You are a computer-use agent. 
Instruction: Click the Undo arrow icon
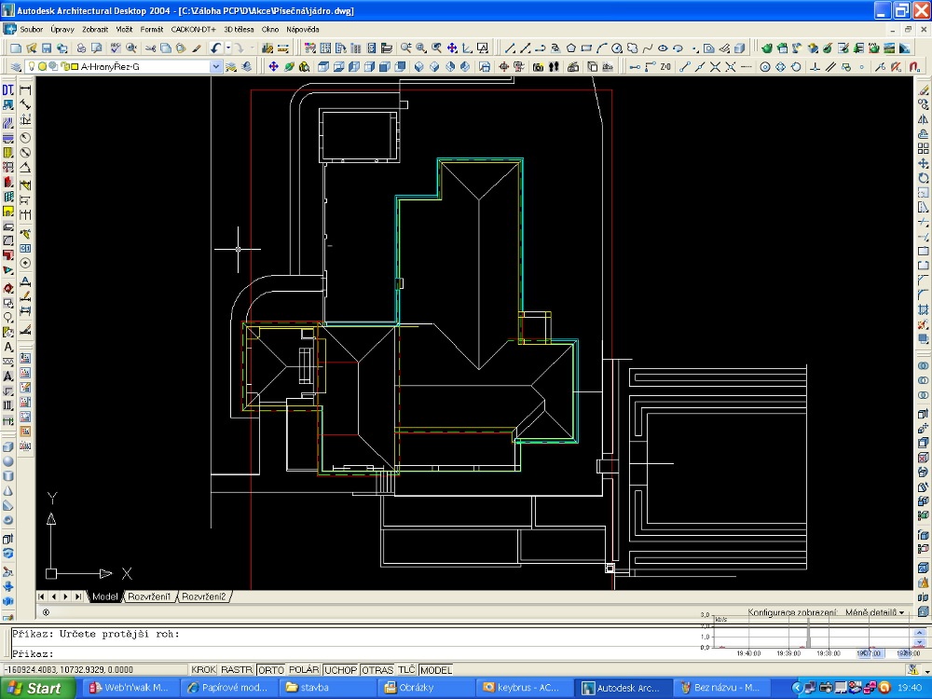(x=216, y=48)
